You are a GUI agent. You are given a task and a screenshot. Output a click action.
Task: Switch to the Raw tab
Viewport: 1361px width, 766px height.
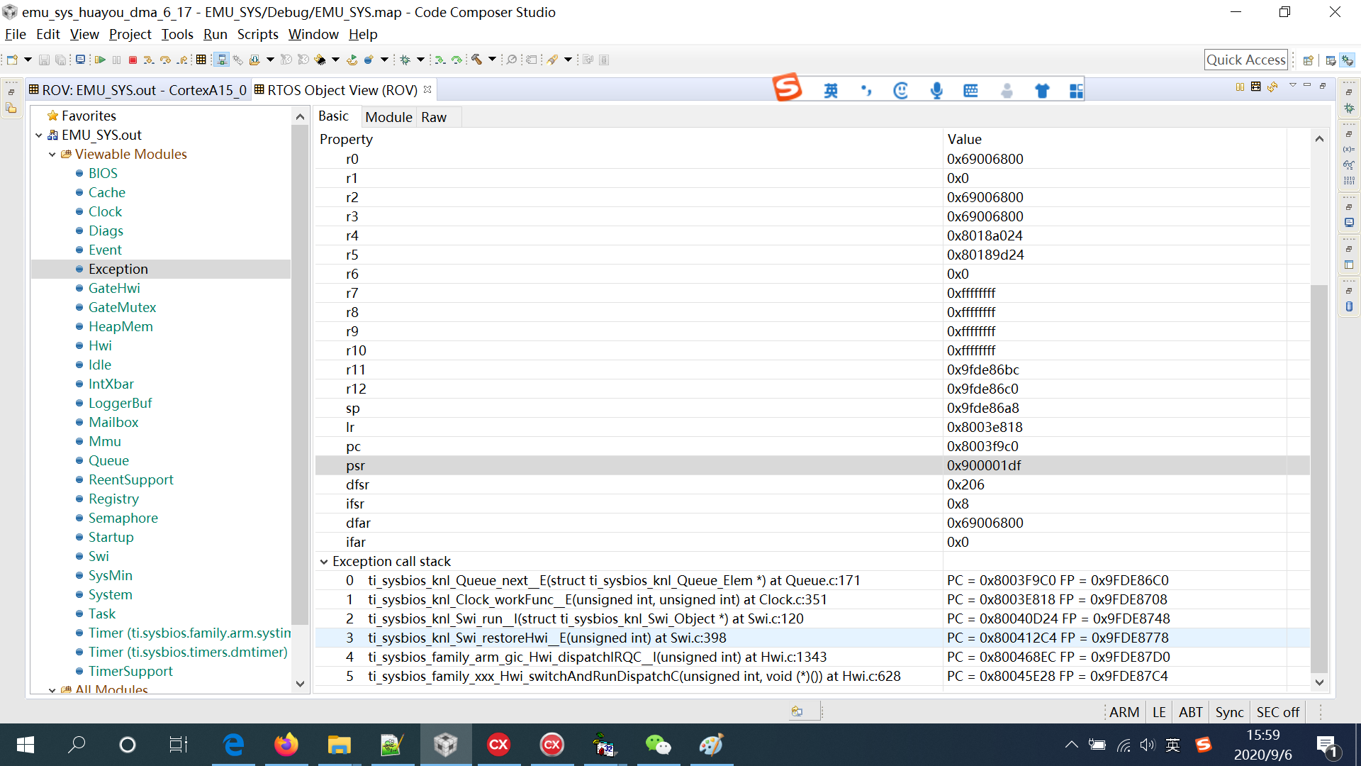(433, 117)
